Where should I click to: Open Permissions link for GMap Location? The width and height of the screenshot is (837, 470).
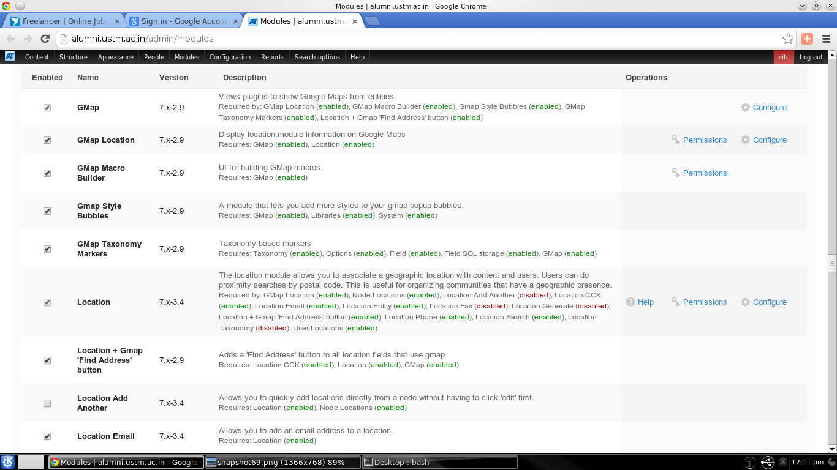[x=705, y=140]
